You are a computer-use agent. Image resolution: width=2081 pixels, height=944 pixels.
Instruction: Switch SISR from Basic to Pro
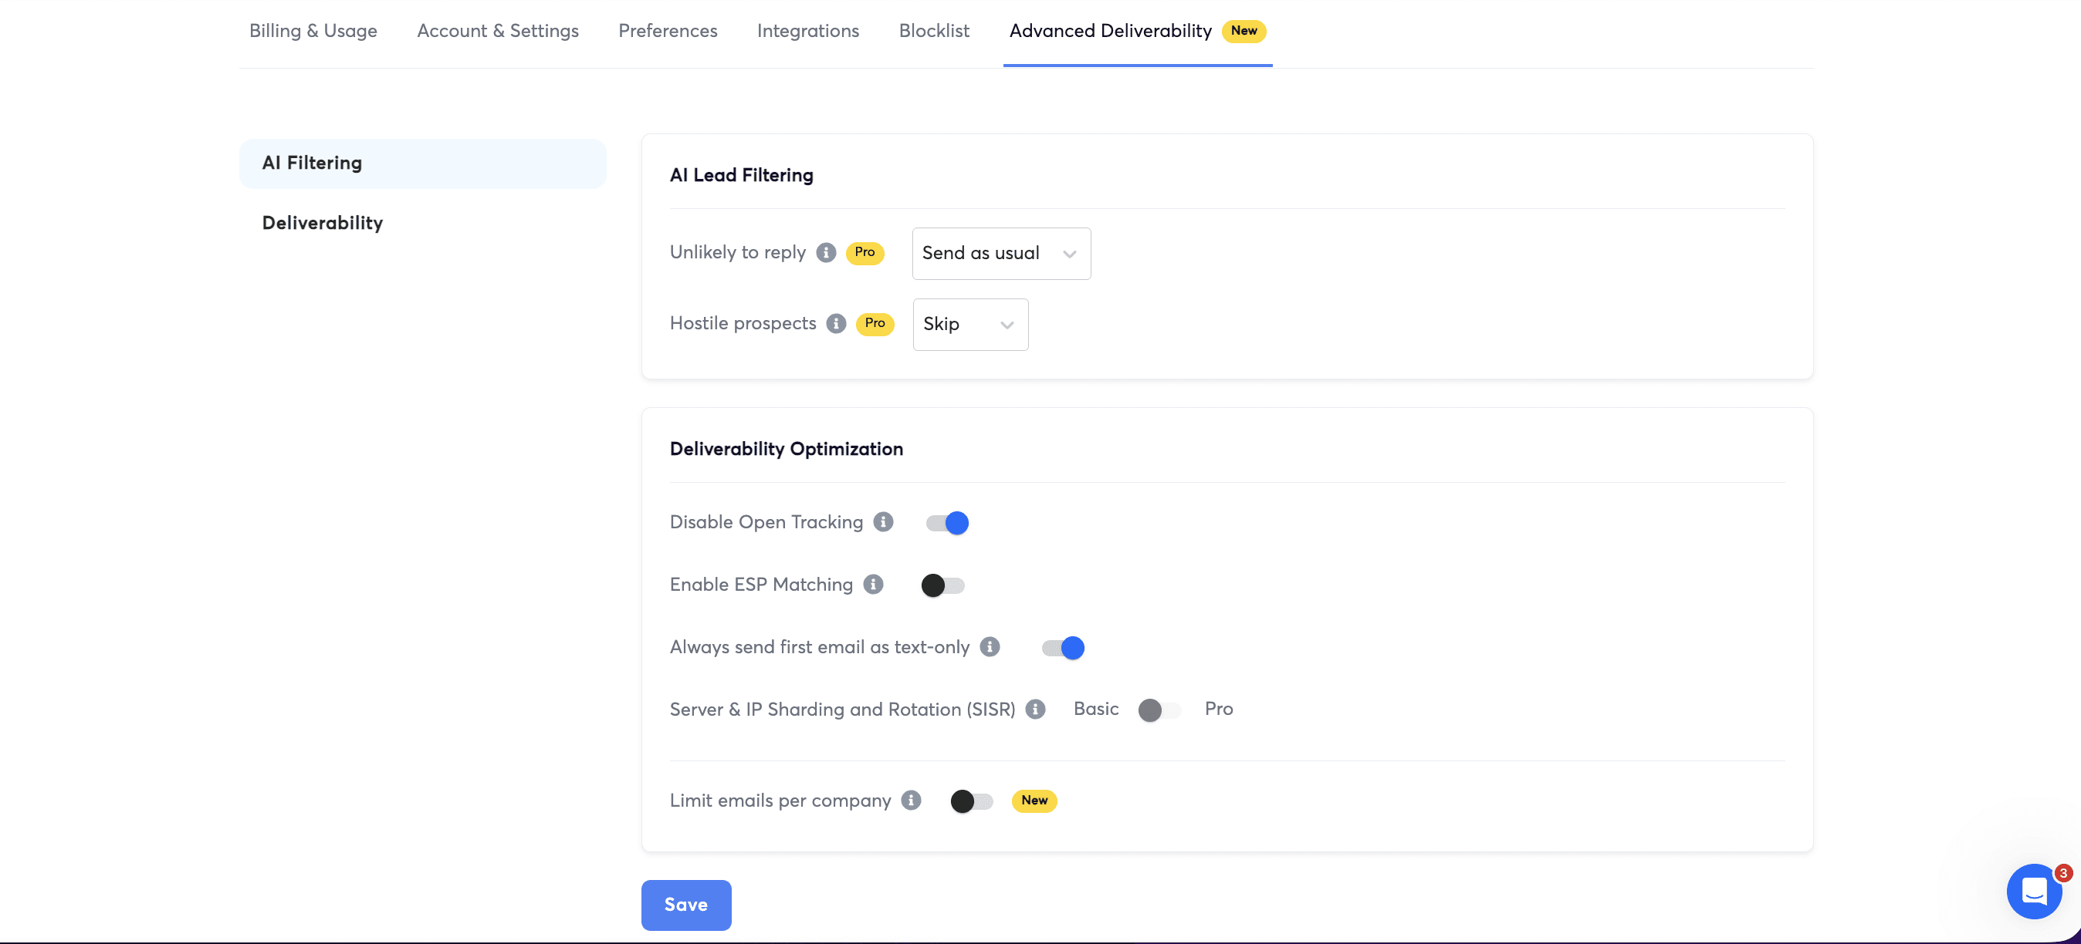click(1159, 710)
